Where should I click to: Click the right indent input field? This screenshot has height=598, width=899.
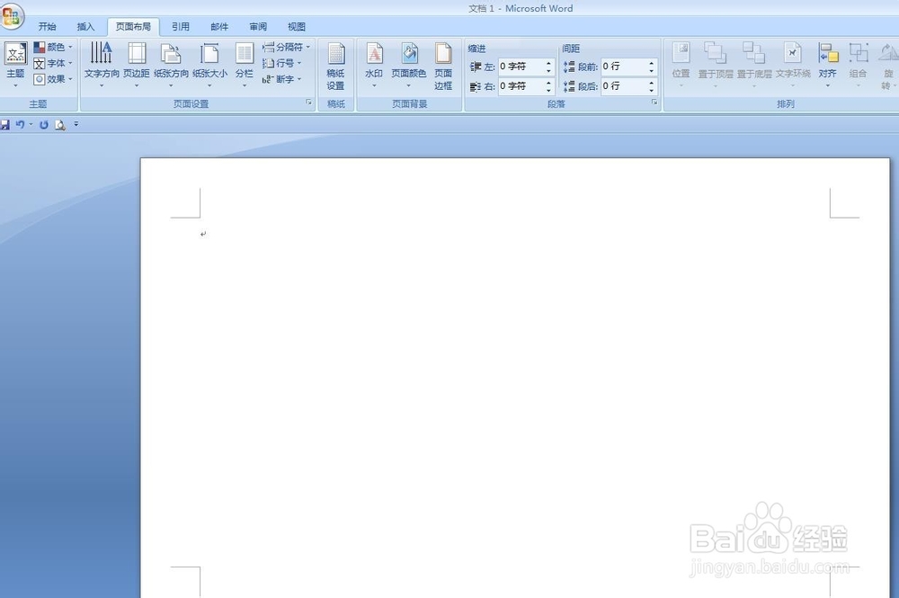coord(521,86)
